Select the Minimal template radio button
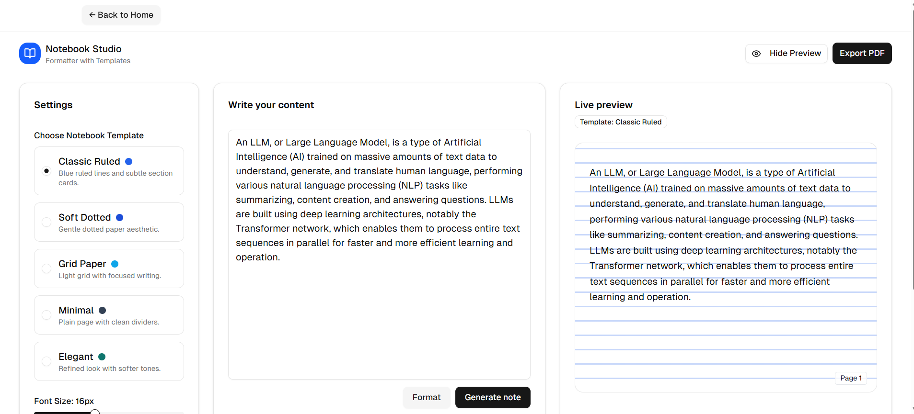 coord(46,315)
